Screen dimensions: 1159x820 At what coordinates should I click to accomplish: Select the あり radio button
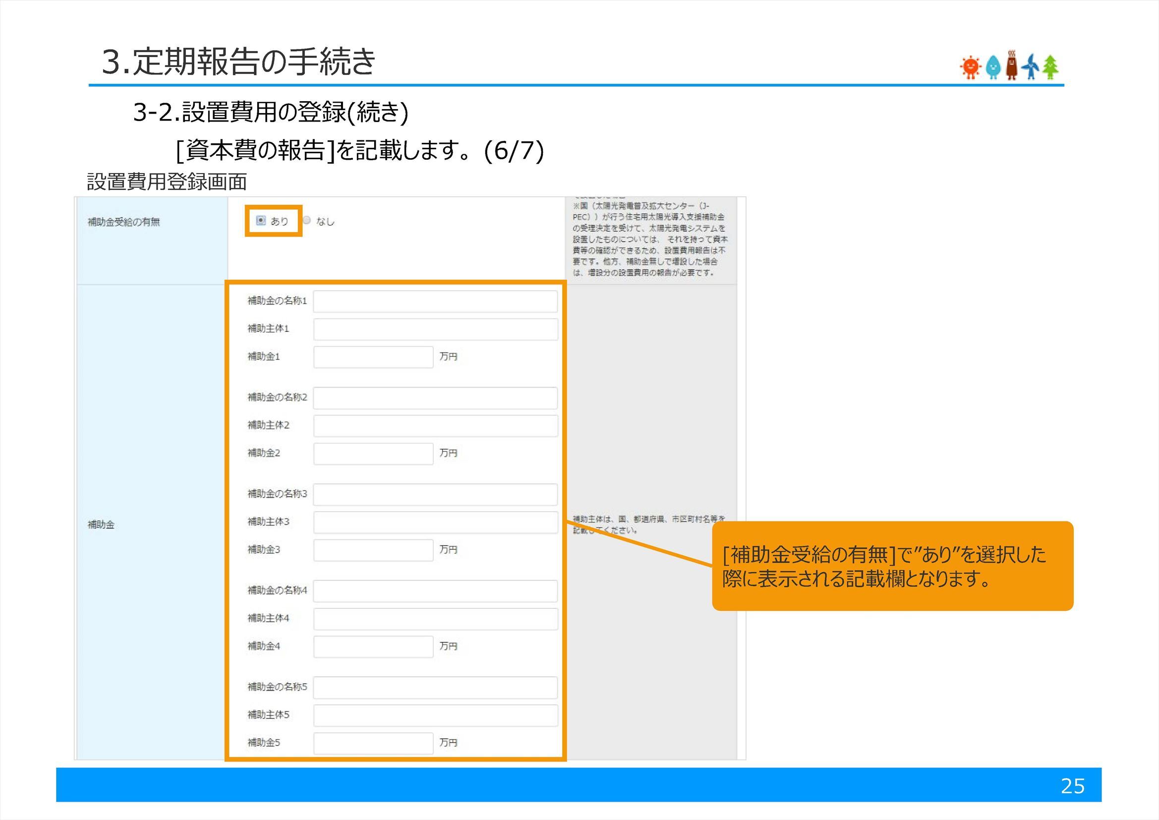tap(260, 221)
